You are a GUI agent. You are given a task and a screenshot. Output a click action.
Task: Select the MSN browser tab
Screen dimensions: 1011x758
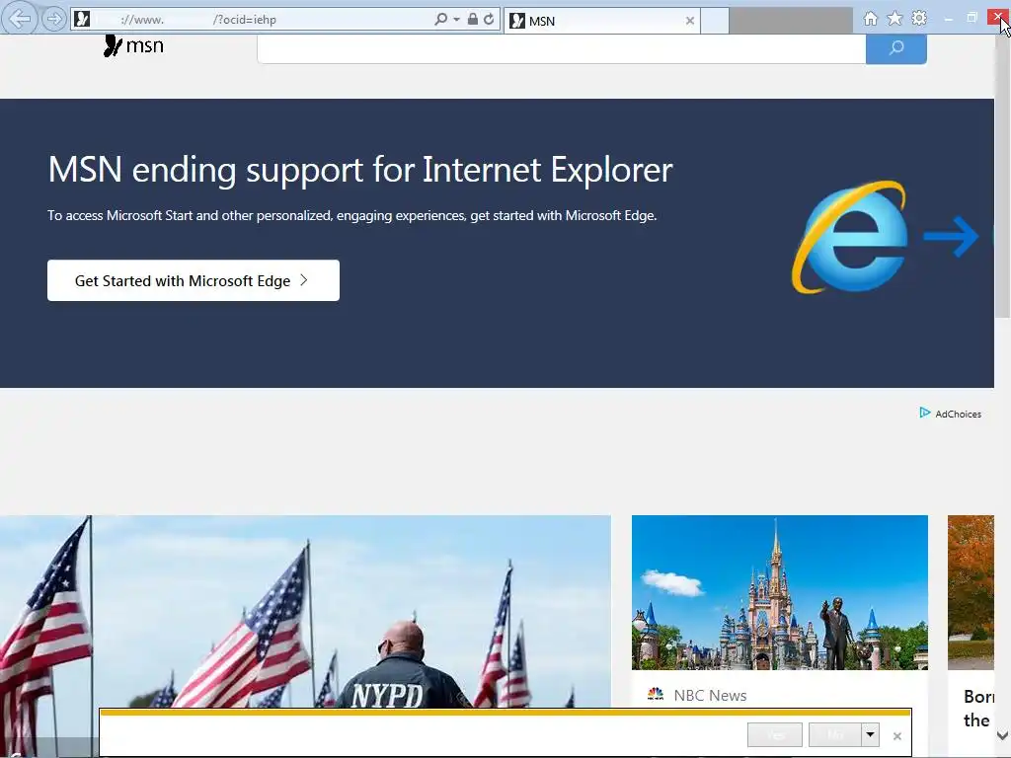pyautogui.click(x=601, y=21)
